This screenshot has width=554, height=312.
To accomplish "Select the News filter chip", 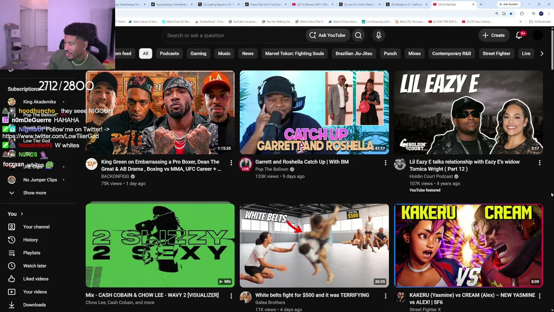I will point(248,54).
